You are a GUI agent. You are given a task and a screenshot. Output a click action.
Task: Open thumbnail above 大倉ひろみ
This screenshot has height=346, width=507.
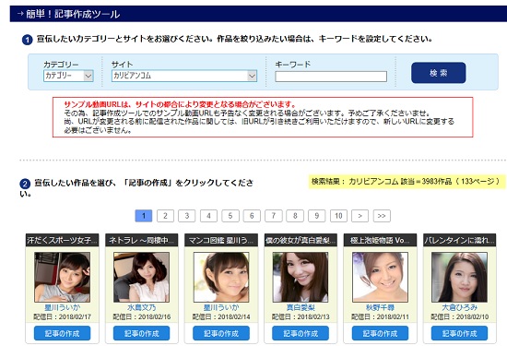pyautogui.click(x=459, y=277)
